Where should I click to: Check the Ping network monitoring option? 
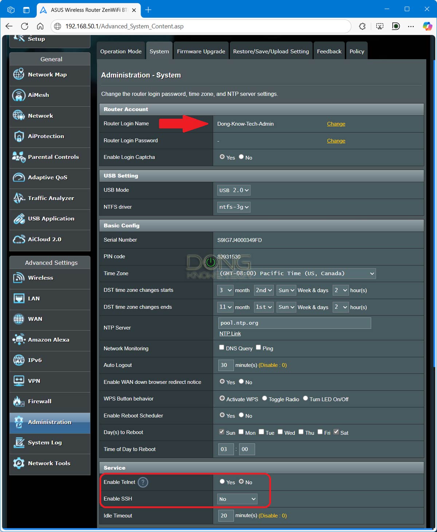[x=258, y=347]
